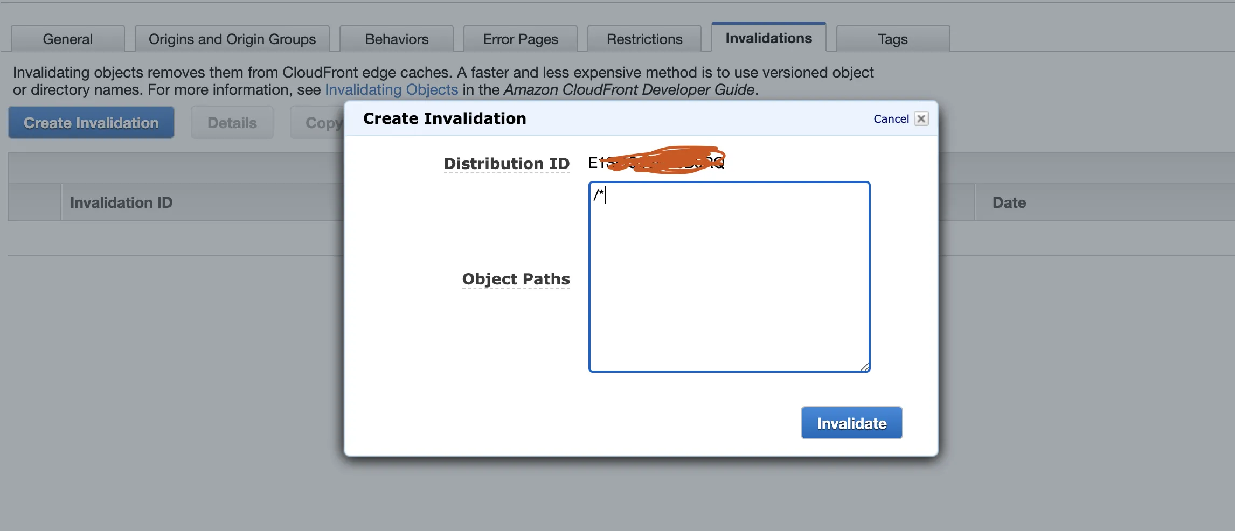Click the Details button

[232, 123]
